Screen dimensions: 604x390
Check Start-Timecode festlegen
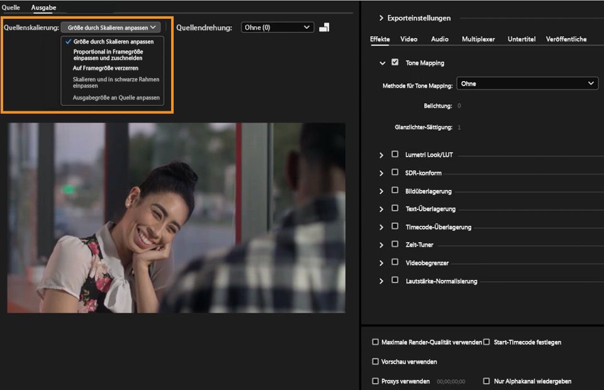pos(486,342)
